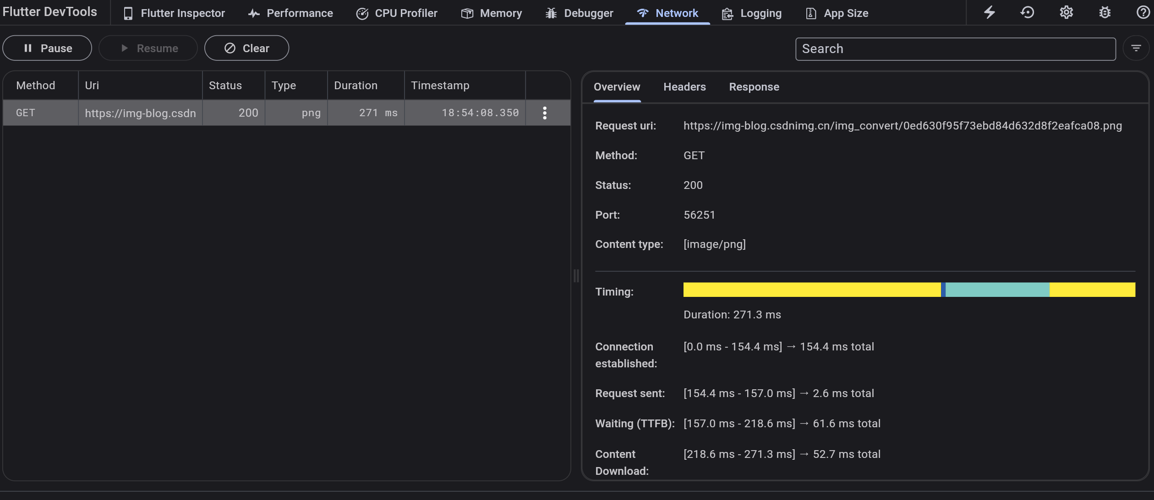Pause network recording
1154x500 pixels.
pyautogui.click(x=47, y=48)
